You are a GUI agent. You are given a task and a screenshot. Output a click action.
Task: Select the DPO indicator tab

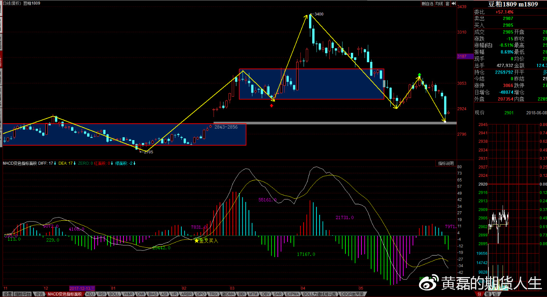[x=200, y=293]
